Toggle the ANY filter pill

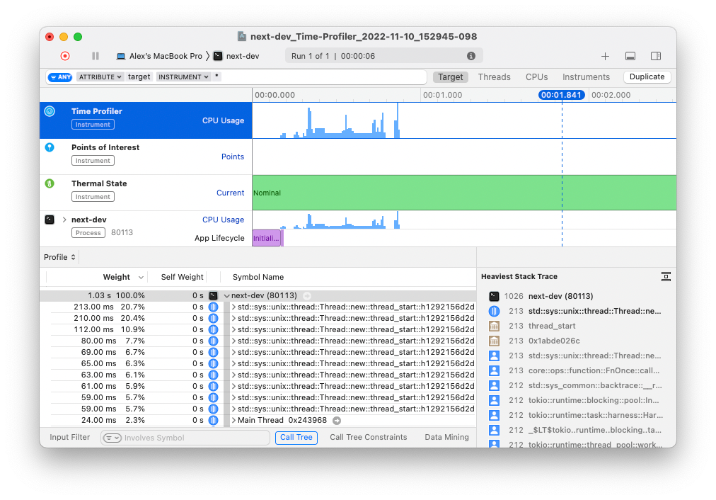click(x=60, y=77)
